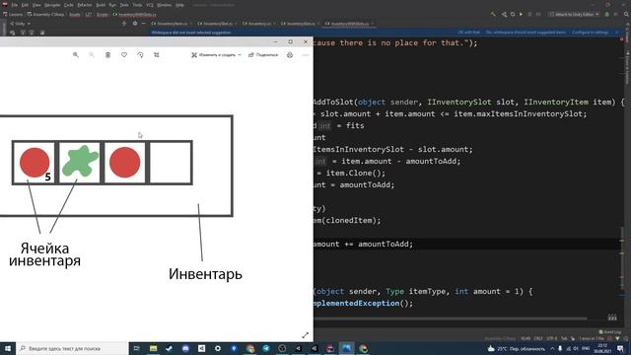Image resolution: width=631 pixels, height=355 pixels.
Task: Dismiss the blue notification banner
Action: [x=617, y=33]
